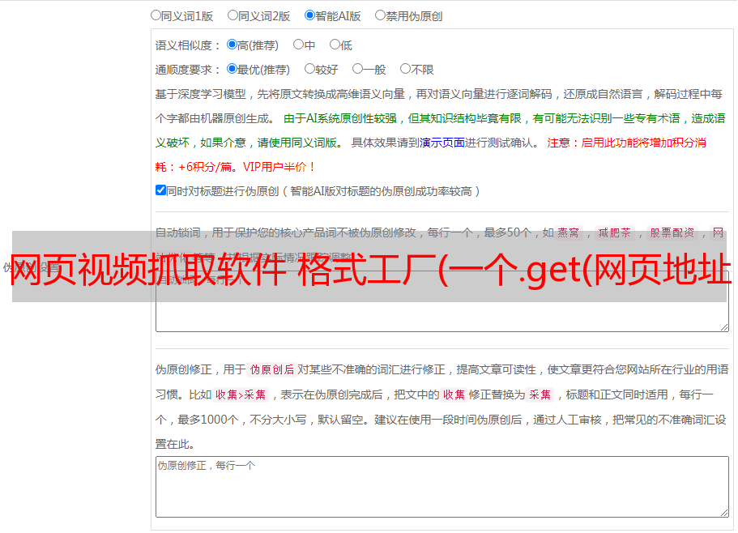Set 通顺度要求 to 较好
This screenshot has height=533, width=738.
[x=309, y=69]
